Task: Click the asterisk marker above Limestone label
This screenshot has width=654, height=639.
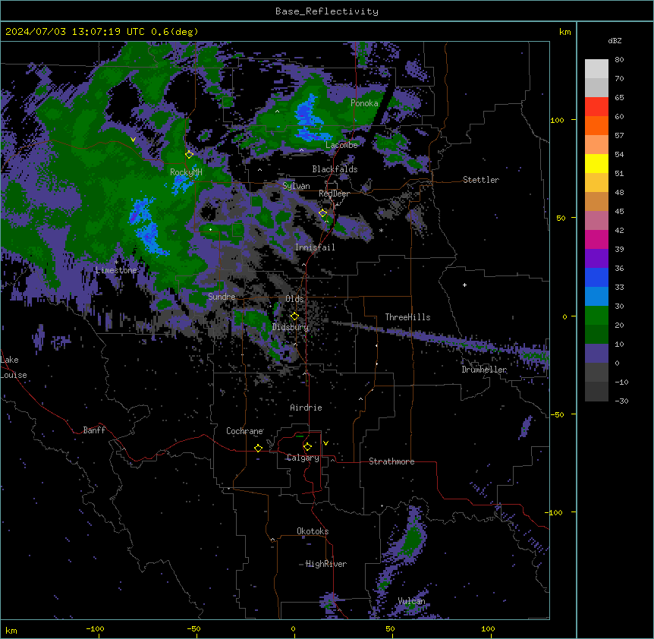Action: (116, 263)
